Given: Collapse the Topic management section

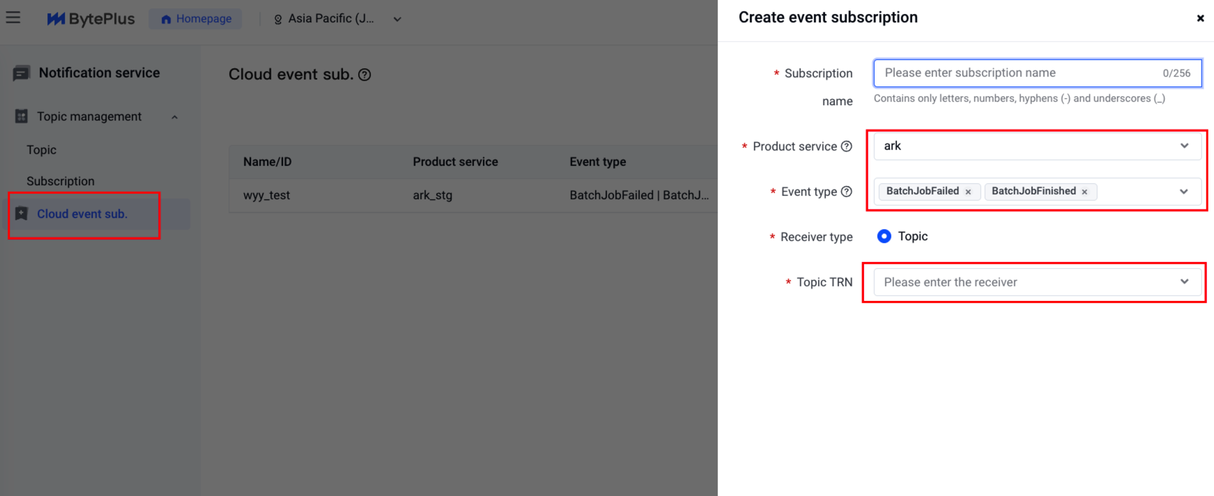Looking at the screenshot, I should pos(175,117).
